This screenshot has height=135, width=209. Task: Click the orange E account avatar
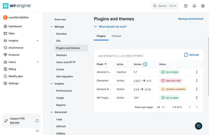coord(5,17)
